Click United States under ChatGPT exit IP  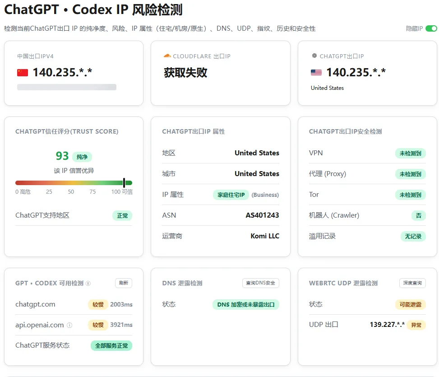pos(327,88)
